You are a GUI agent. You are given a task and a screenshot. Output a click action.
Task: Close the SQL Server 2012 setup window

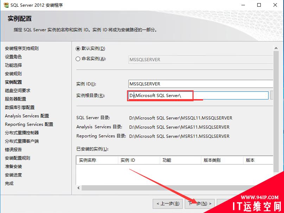[x=275, y=5]
